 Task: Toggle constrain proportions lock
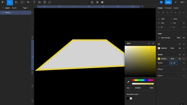[x=184, y=23]
